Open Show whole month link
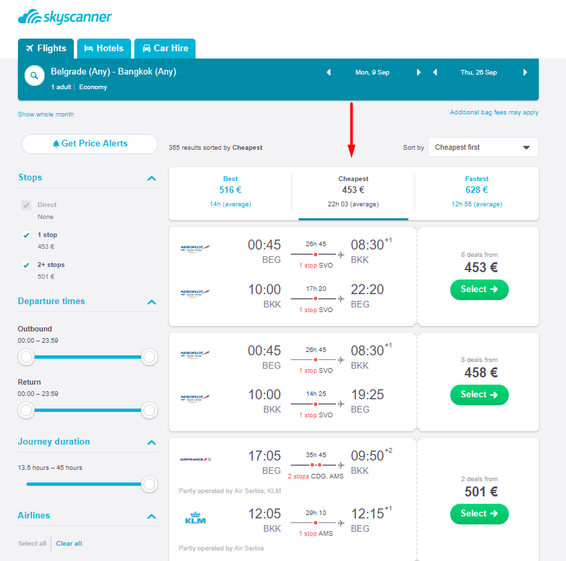Image resolution: width=566 pixels, height=561 pixels. (x=46, y=114)
